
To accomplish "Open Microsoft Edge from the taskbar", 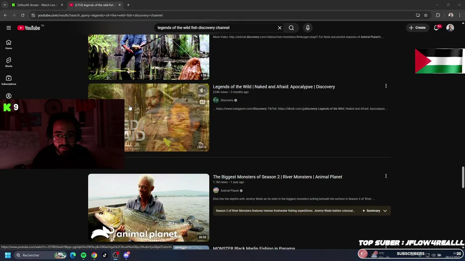I will 73,255.
